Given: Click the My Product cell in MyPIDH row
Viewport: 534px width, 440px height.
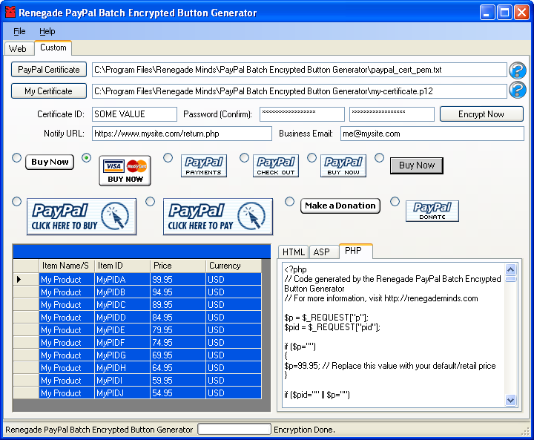Looking at the screenshot, I should click(x=67, y=368).
